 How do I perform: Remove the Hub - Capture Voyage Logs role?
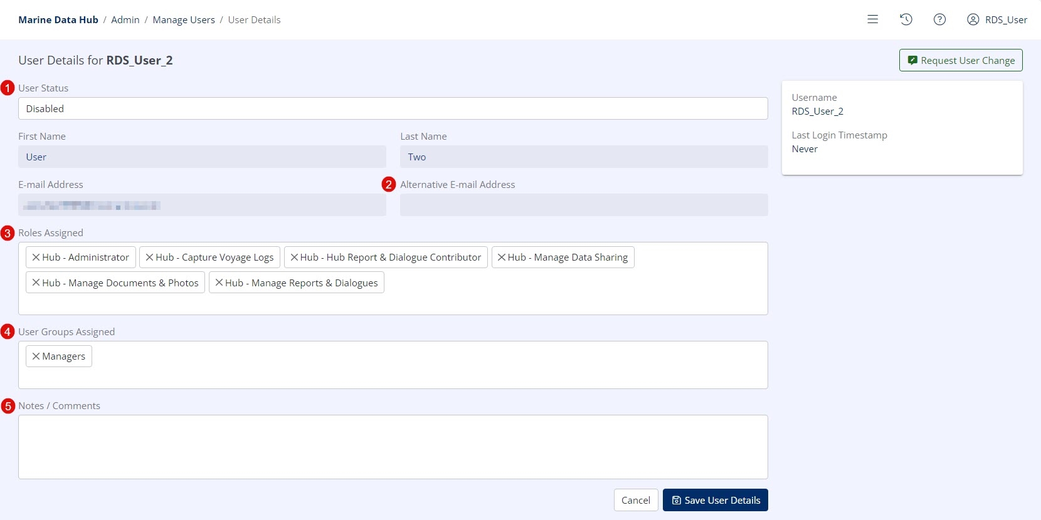pos(149,257)
